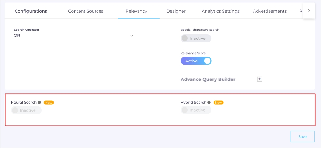Click the Search Operator dropdown chevron arrow

coord(132,36)
